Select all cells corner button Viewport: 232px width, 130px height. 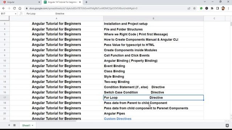[x=5, y=18]
